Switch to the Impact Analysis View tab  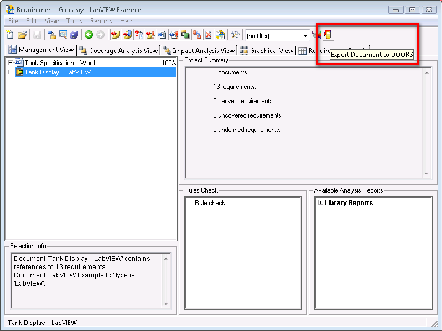[x=199, y=50]
